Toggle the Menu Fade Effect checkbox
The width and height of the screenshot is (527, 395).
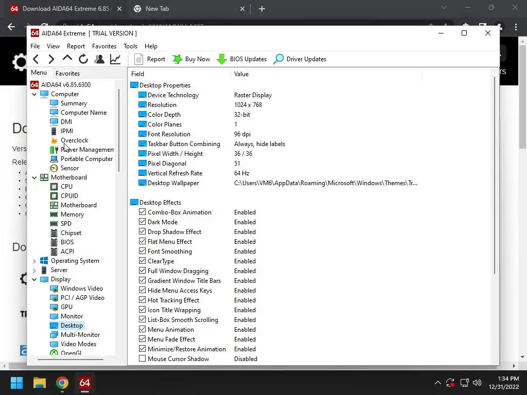[142, 339]
